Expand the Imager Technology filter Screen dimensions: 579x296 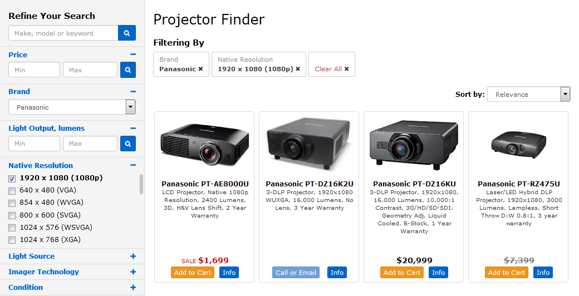coord(133,272)
